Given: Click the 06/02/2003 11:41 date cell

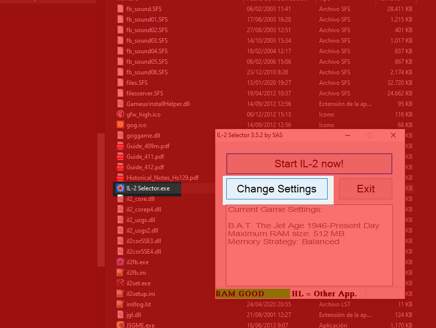Looking at the screenshot, I should point(268,9).
